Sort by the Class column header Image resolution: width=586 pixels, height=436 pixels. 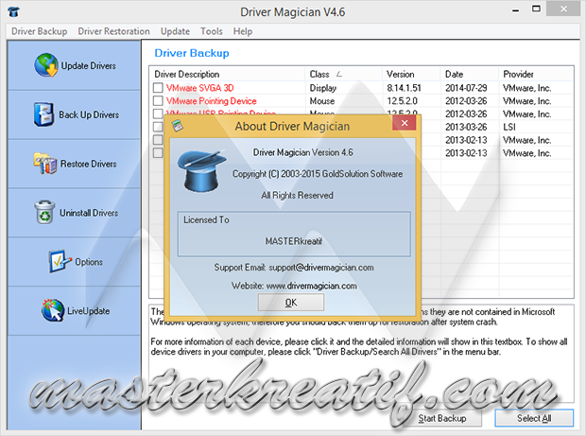[x=343, y=74]
